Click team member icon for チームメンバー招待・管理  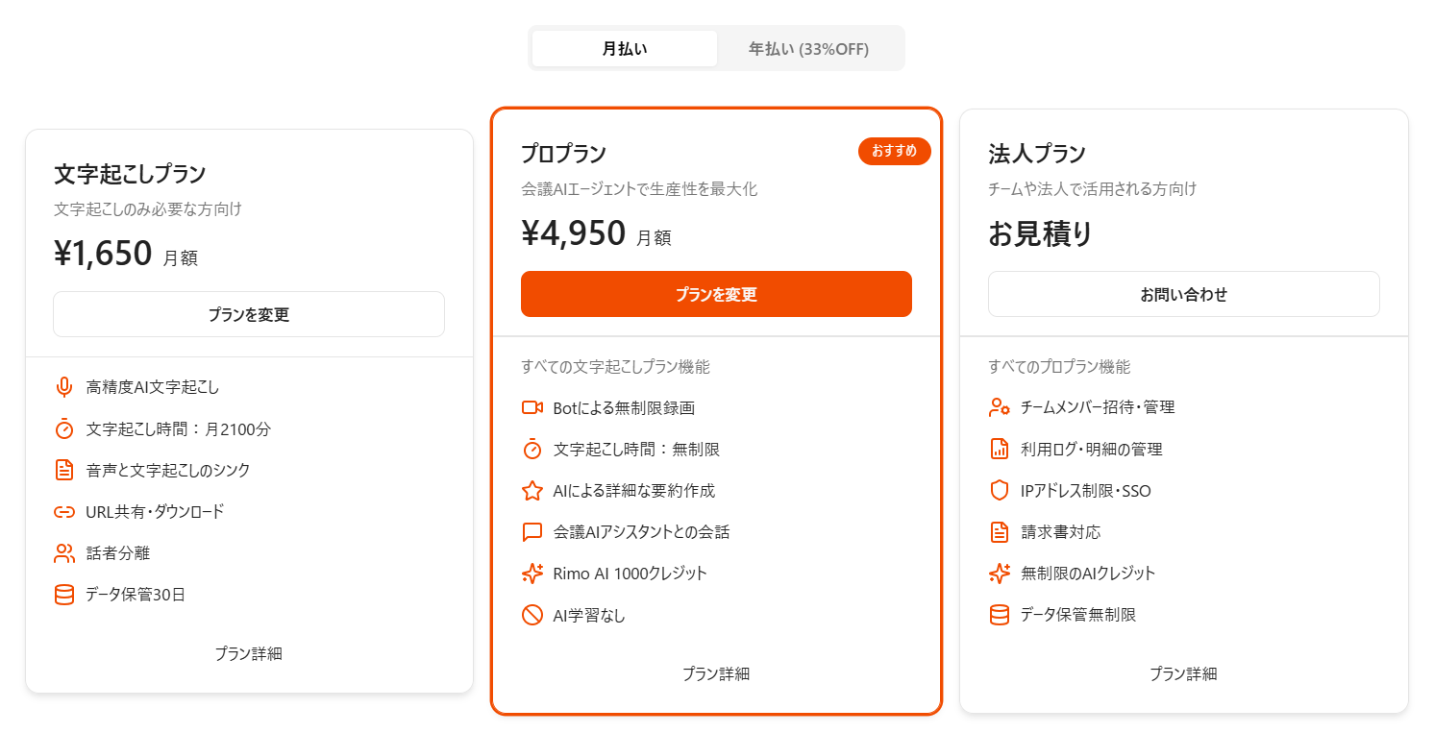(x=1000, y=407)
